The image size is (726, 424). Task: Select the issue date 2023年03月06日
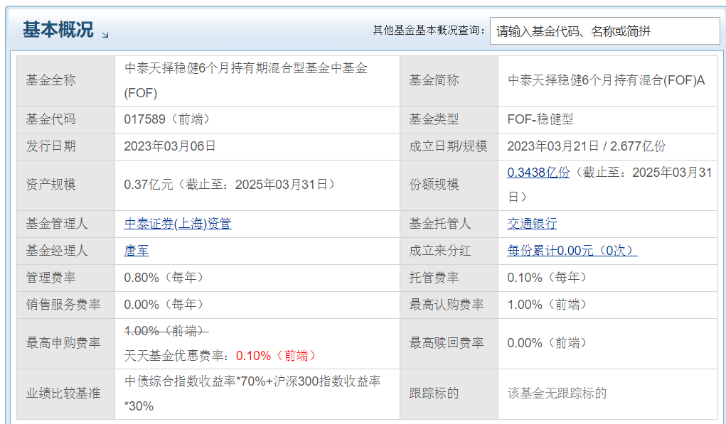click(x=170, y=146)
